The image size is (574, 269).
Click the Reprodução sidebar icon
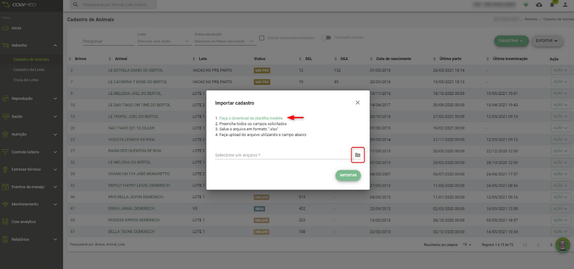pos(5,98)
